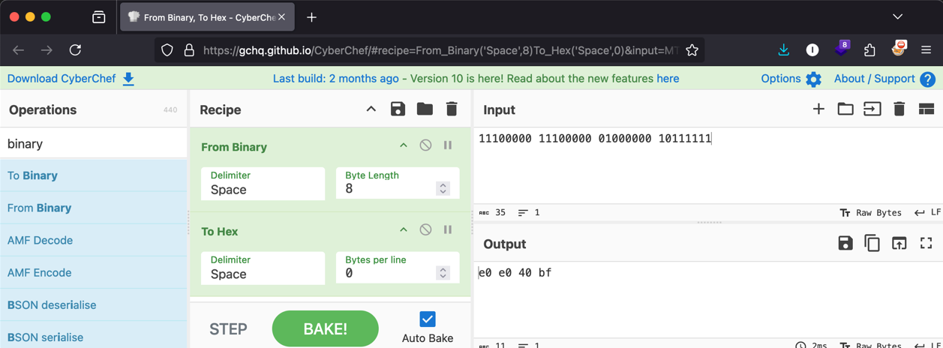
Task: Open the purple extension with badge 8
Action: [842, 49]
